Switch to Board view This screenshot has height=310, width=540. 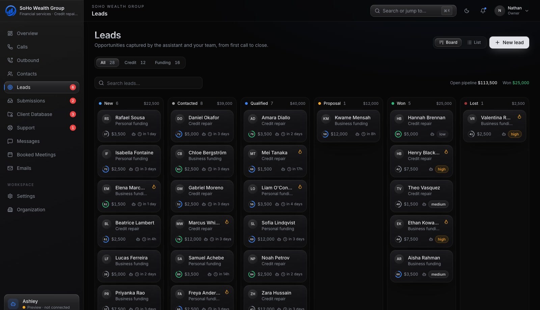(448, 42)
